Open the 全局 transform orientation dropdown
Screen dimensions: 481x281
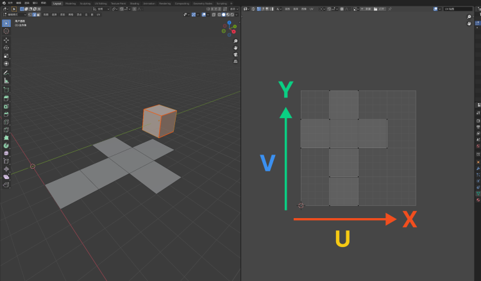click(101, 9)
